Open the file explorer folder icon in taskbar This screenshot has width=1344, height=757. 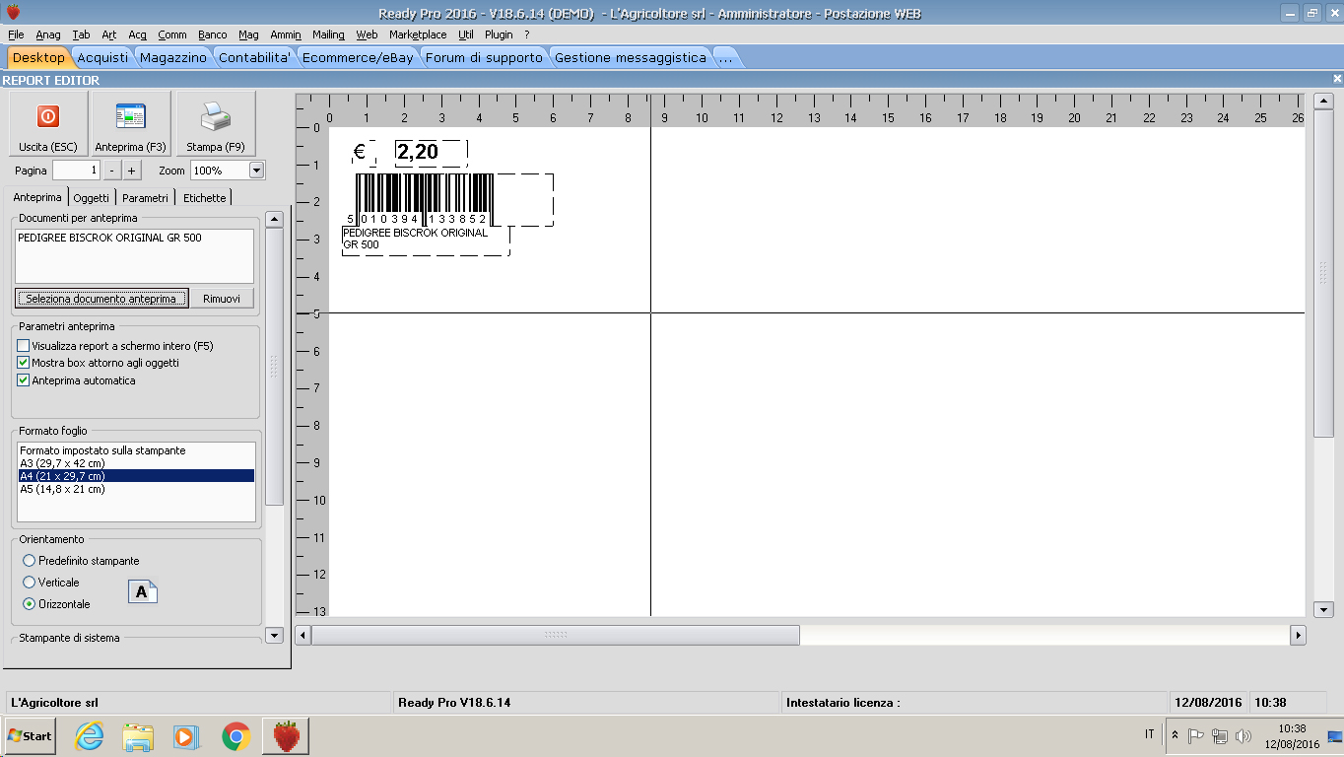tap(138, 735)
